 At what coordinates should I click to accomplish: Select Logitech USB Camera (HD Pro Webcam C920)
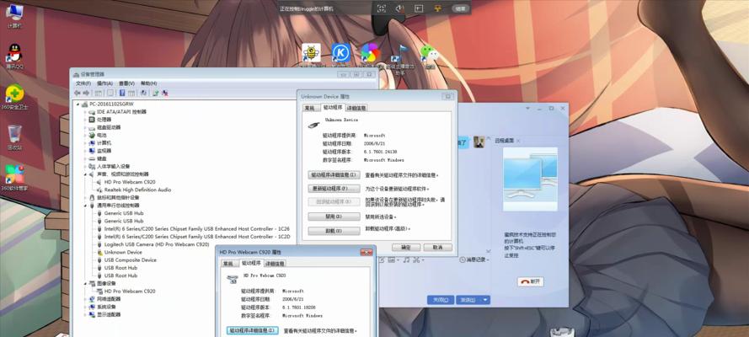point(157,244)
